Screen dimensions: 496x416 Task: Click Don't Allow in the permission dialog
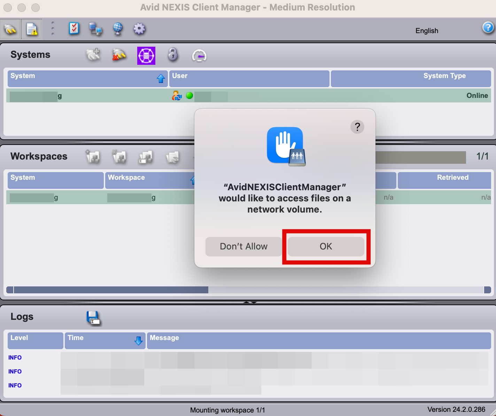[243, 246]
